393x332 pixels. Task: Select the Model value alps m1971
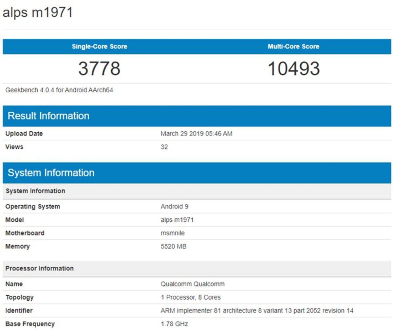pos(177,220)
